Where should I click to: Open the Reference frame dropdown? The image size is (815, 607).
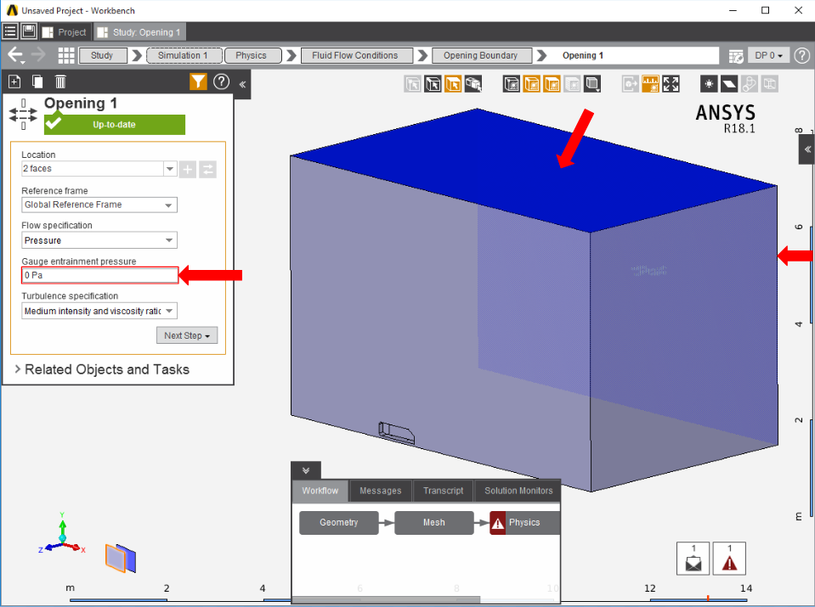click(x=99, y=205)
